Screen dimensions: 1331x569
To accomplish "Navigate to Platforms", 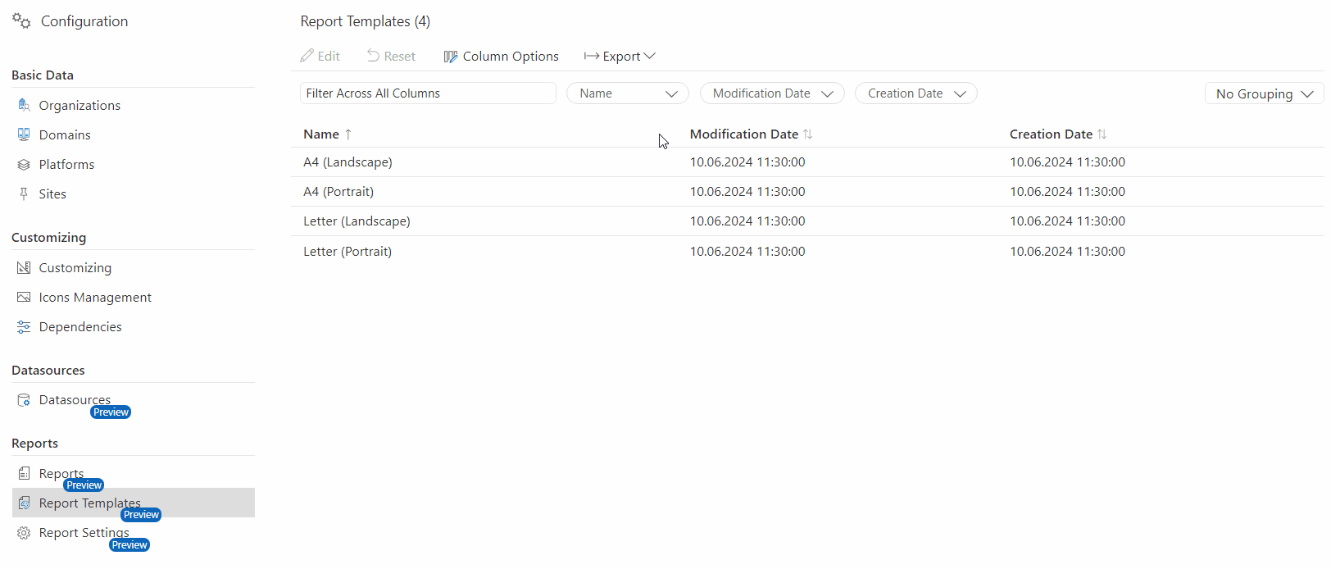I will pos(66,164).
